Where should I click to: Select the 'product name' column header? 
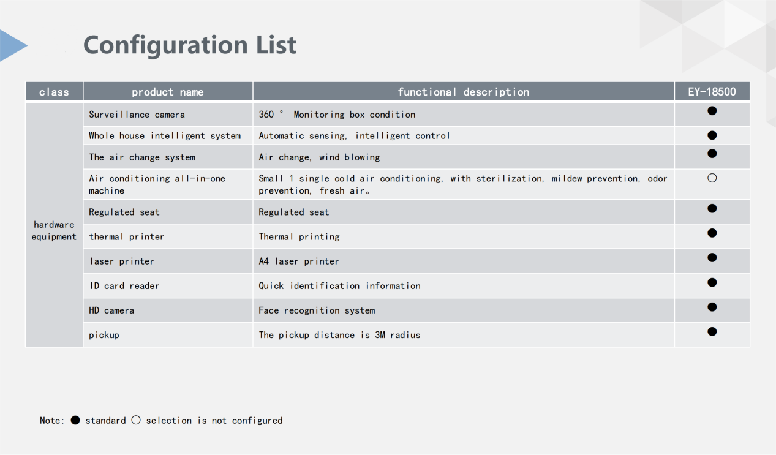168,92
